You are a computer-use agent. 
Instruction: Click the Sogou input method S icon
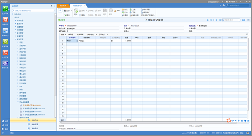pos(228,120)
